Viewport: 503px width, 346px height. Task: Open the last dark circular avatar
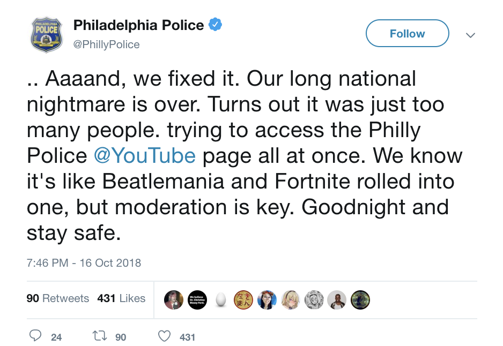click(360, 300)
